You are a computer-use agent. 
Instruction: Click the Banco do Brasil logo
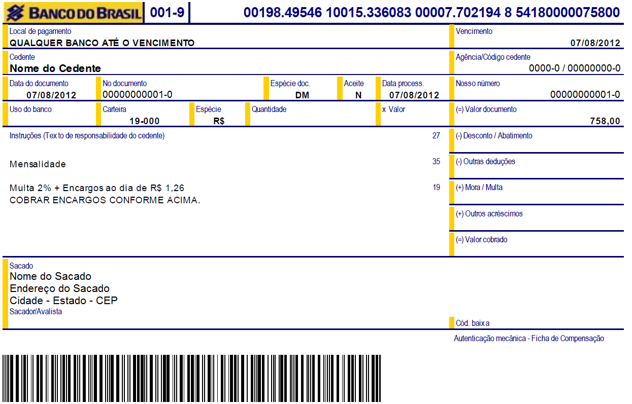click(x=73, y=13)
